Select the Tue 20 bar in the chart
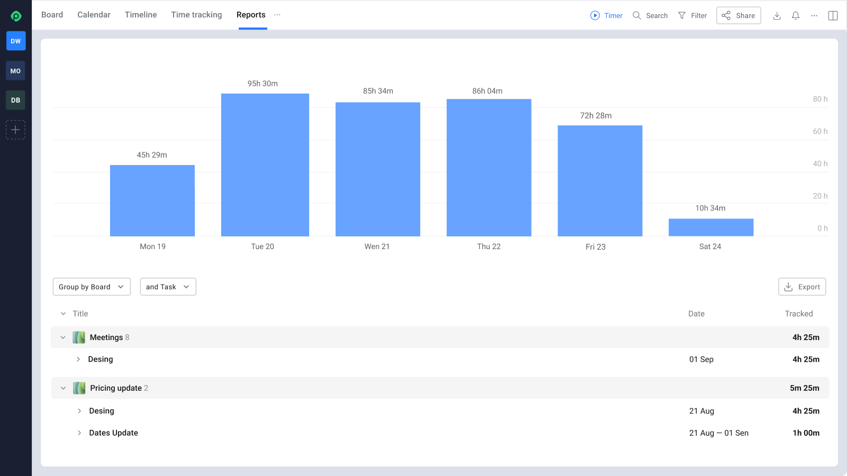The width and height of the screenshot is (847, 476). point(265,164)
